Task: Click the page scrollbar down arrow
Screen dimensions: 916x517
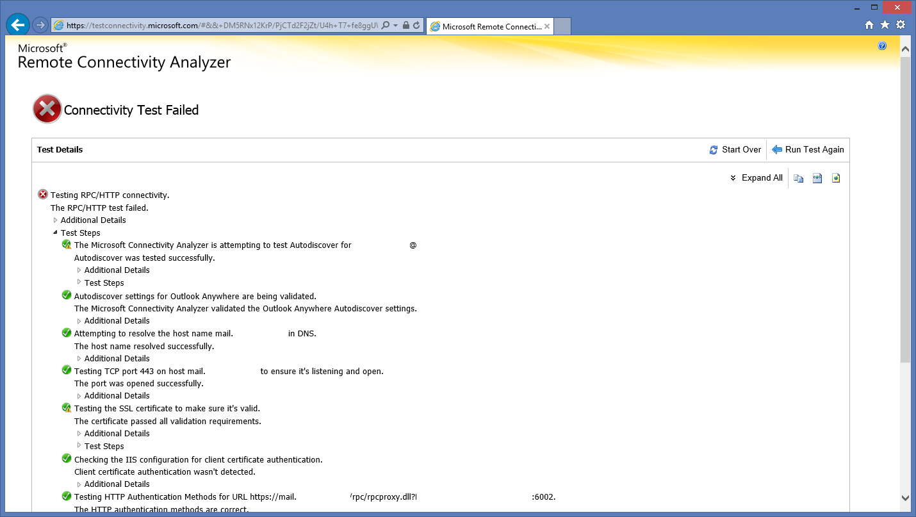Action: coord(905,498)
